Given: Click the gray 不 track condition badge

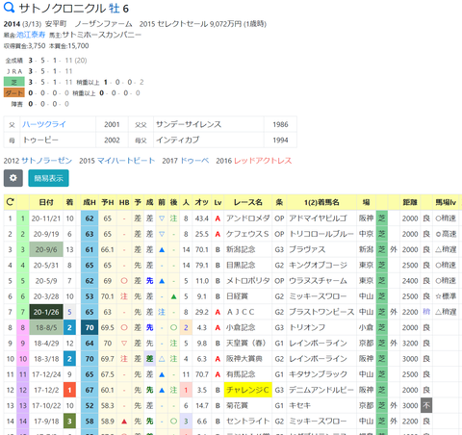Looking at the screenshot, I should coord(426,405).
